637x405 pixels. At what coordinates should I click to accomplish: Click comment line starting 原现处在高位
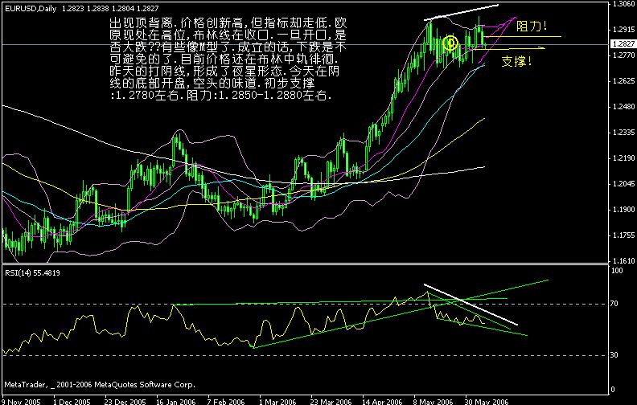click(x=228, y=35)
